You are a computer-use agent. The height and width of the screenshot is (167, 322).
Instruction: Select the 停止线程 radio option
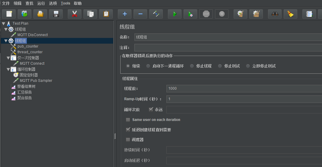point(192,66)
